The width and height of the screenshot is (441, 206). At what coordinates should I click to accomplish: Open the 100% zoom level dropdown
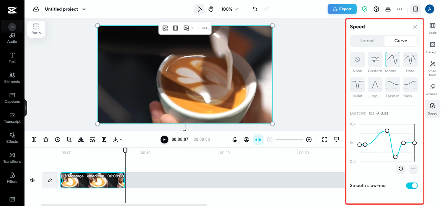(x=230, y=9)
